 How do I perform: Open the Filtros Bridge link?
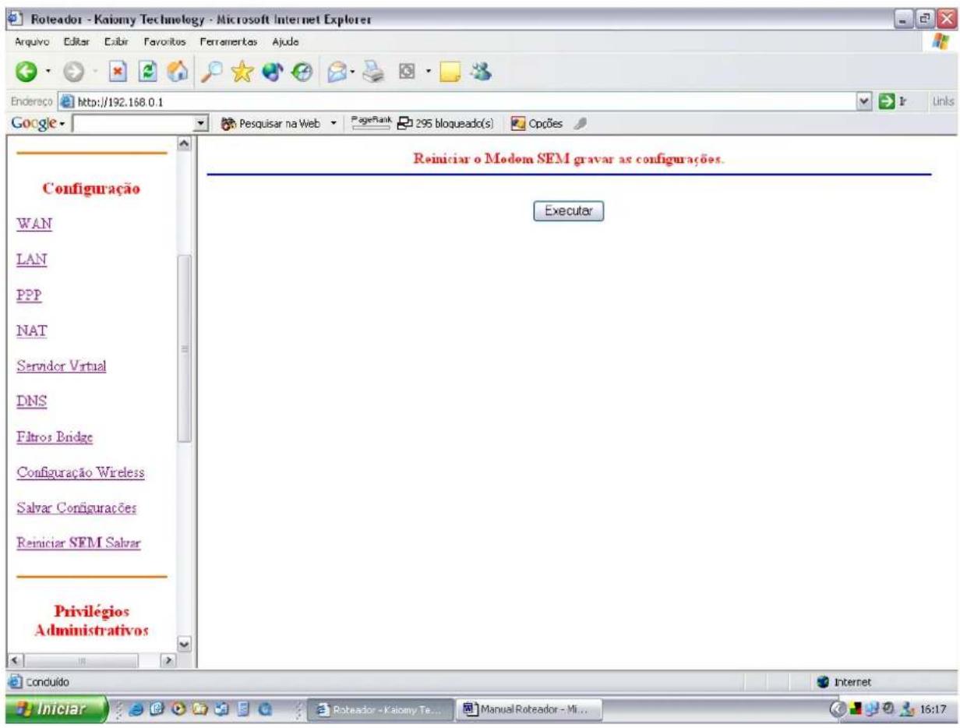point(55,437)
